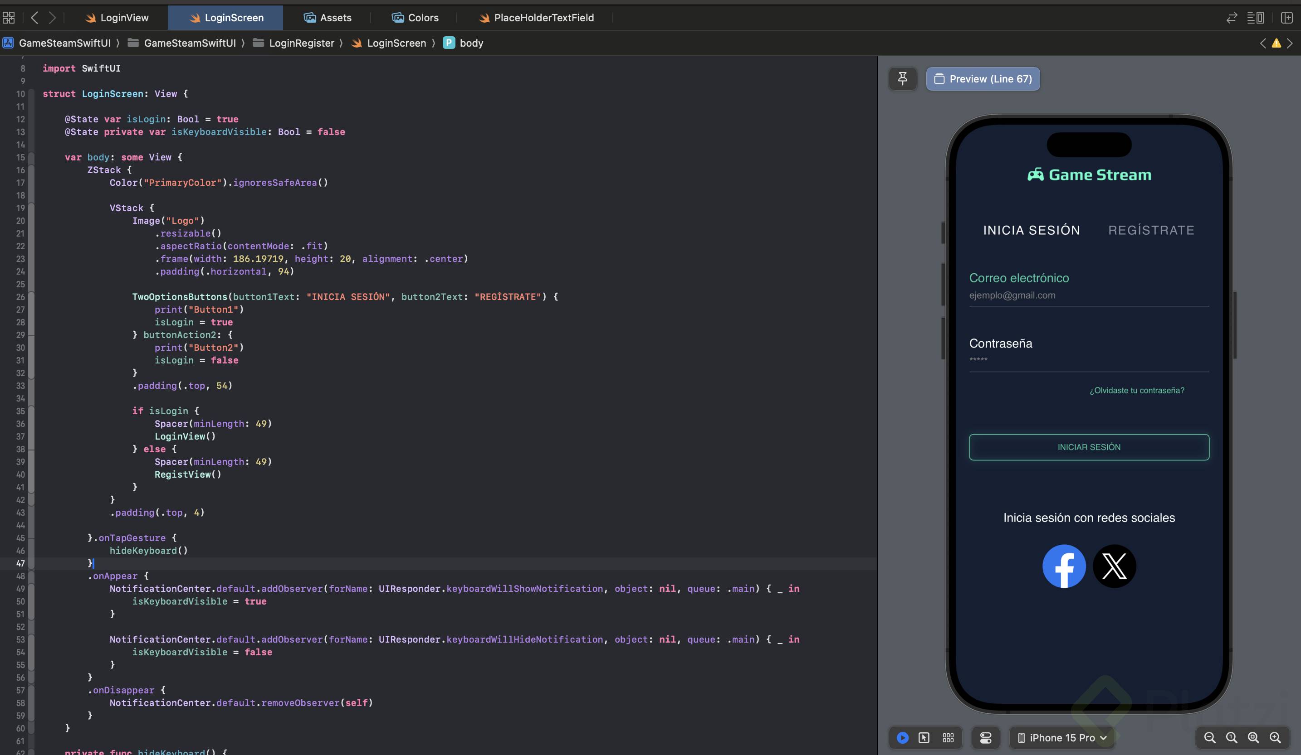Open related items grid menu
Screen dimensions: 1301x755
[9, 18]
